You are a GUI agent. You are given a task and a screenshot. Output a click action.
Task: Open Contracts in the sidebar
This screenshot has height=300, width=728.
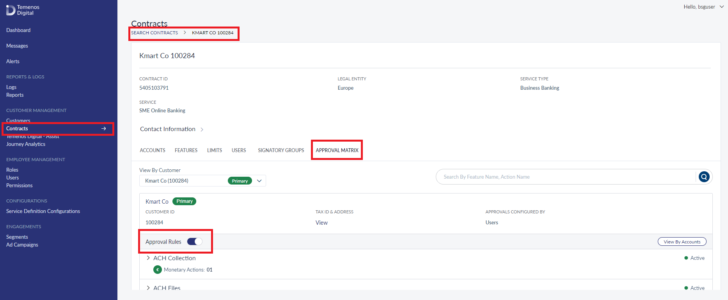click(x=17, y=128)
